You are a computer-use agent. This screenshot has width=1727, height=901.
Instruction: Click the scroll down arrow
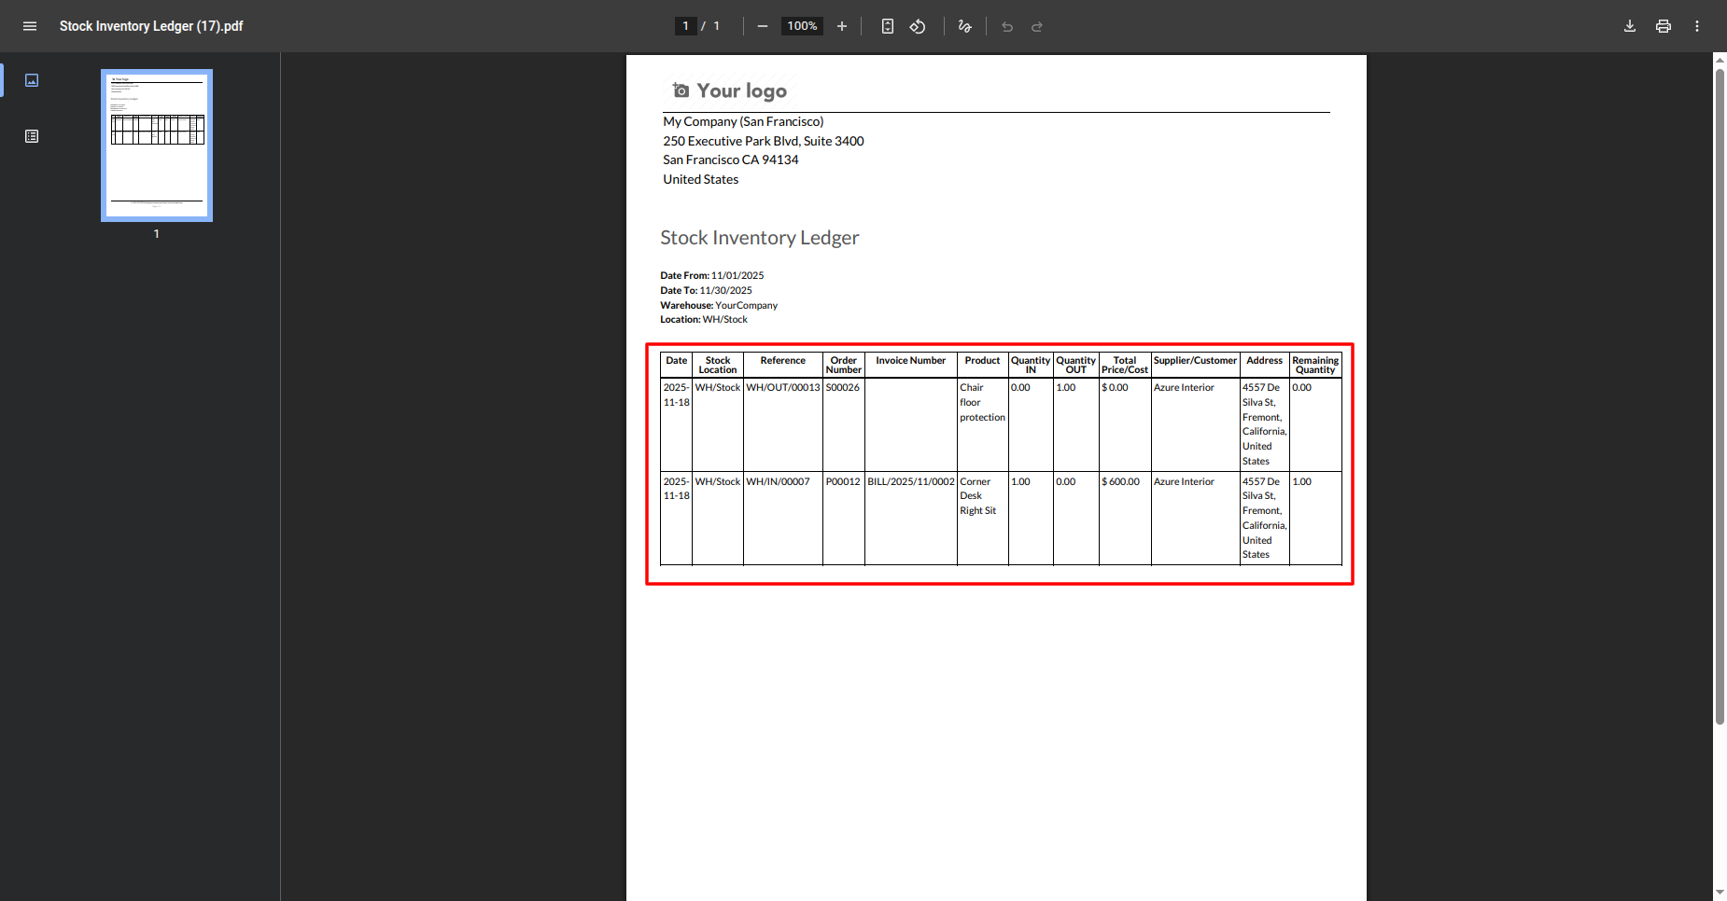[1720, 893]
